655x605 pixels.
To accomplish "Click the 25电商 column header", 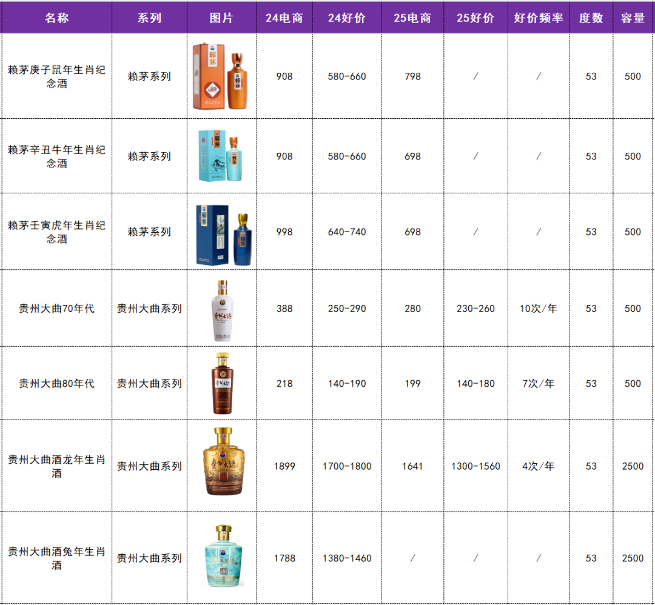I will (412, 18).
